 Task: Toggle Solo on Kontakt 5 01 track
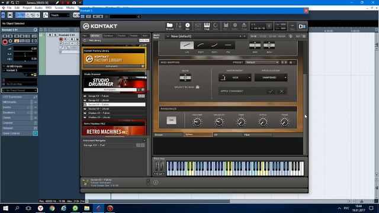click(x=55, y=35)
